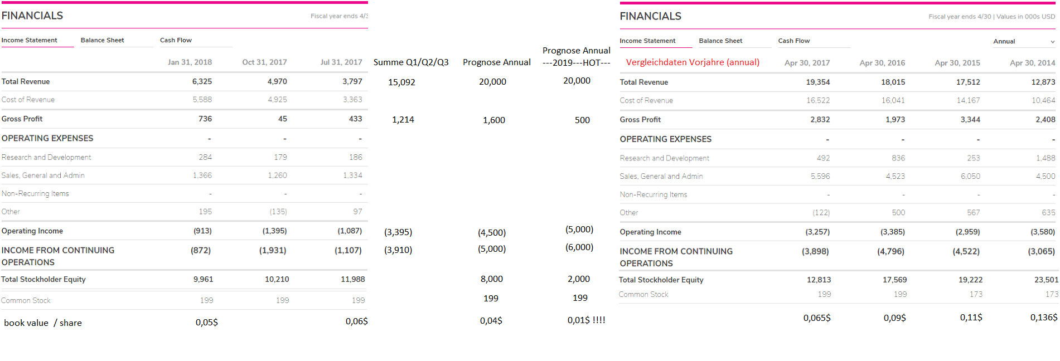
Task: Click the 19,354 Total Revenue value
Action: [x=817, y=82]
